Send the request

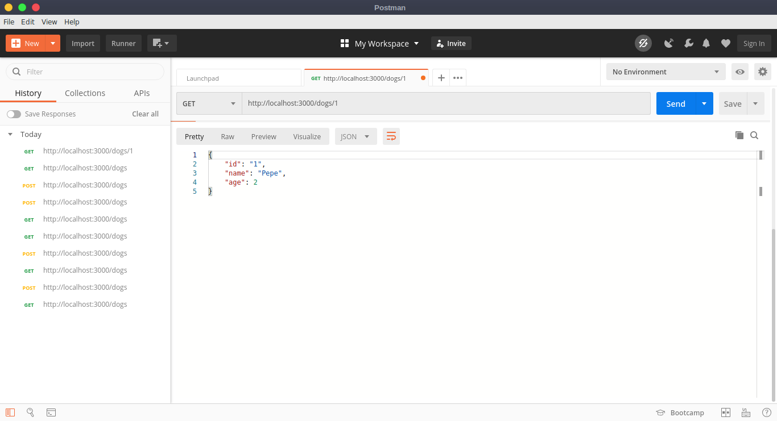[x=676, y=103]
